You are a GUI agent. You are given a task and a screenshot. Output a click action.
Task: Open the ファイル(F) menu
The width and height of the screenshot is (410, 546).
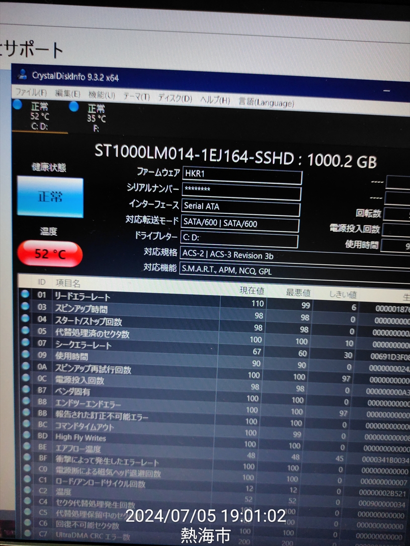[31, 93]
